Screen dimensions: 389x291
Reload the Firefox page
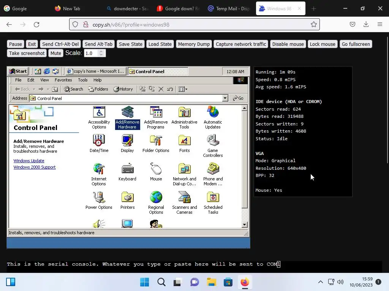pyautogui.click(x=36, y=25)
